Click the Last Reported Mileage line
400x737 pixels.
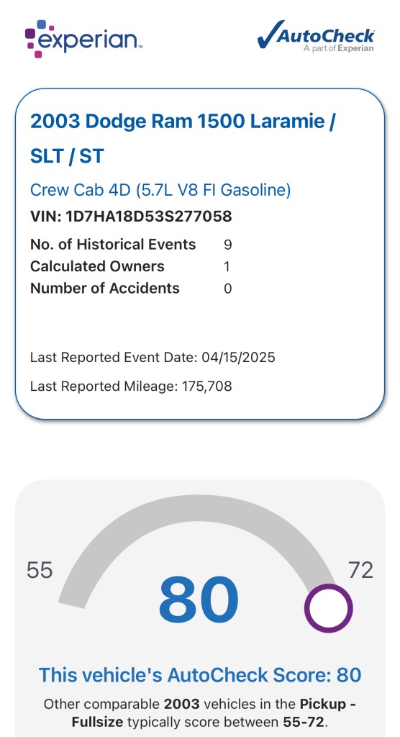131,386
